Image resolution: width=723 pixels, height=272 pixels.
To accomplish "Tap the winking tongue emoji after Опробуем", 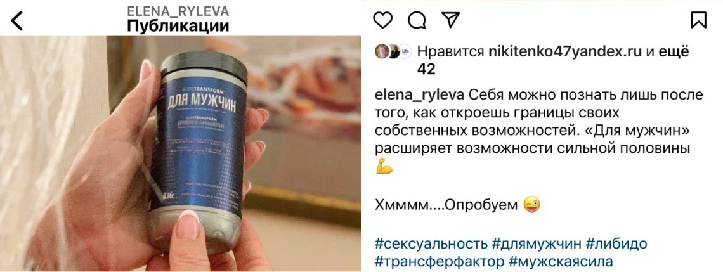I will 531,205.
